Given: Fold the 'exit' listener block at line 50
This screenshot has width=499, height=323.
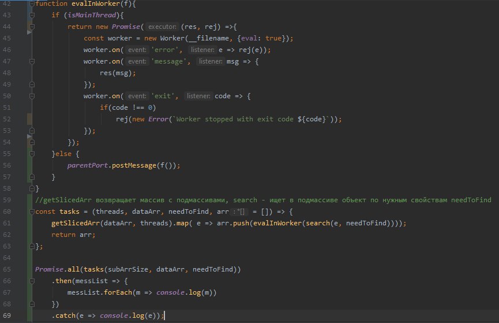Looking at the screenshot, I should pos(32,96).
